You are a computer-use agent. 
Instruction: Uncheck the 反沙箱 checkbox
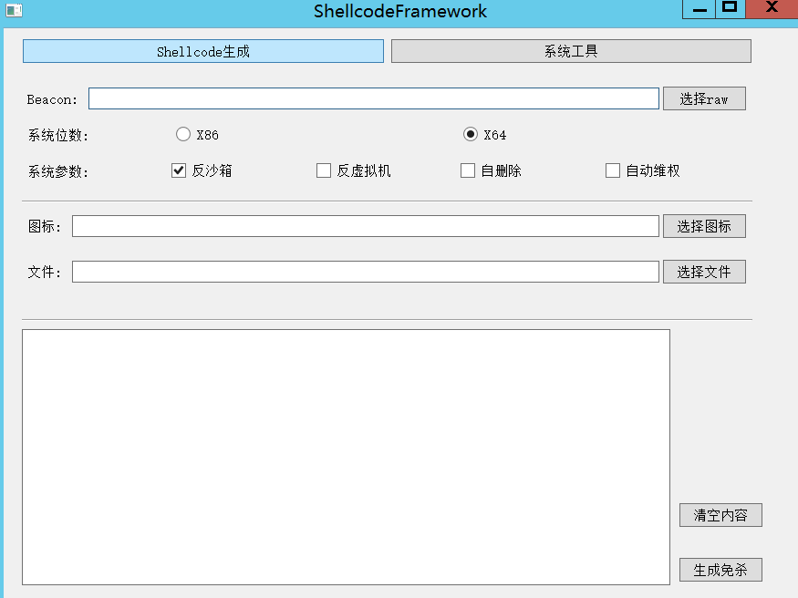coord(178,170)
